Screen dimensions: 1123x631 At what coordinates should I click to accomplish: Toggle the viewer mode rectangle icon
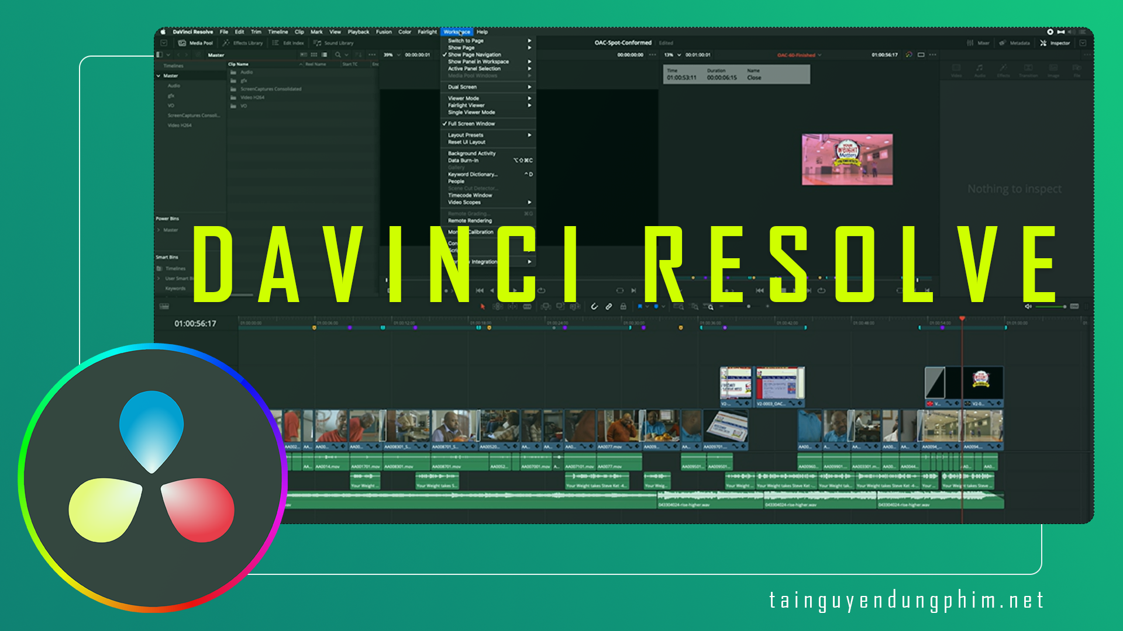tap(921, 55)
